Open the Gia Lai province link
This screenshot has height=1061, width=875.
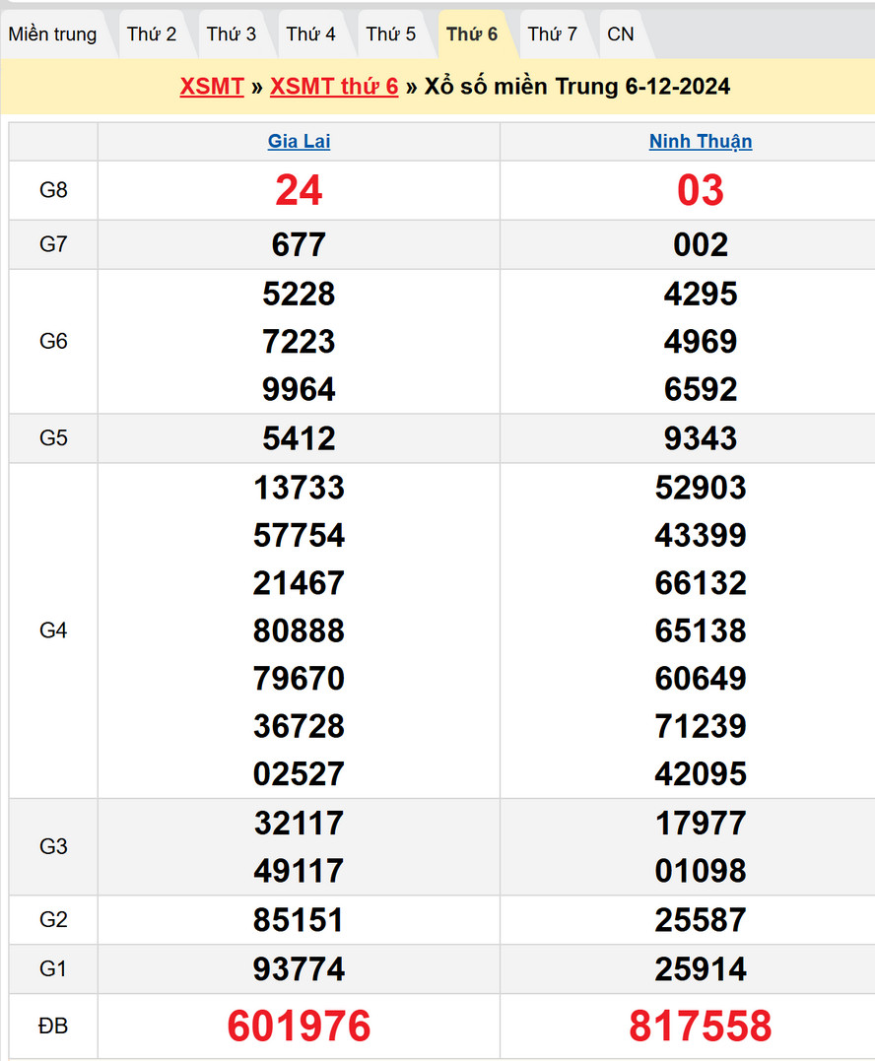[x=299, y=142]
